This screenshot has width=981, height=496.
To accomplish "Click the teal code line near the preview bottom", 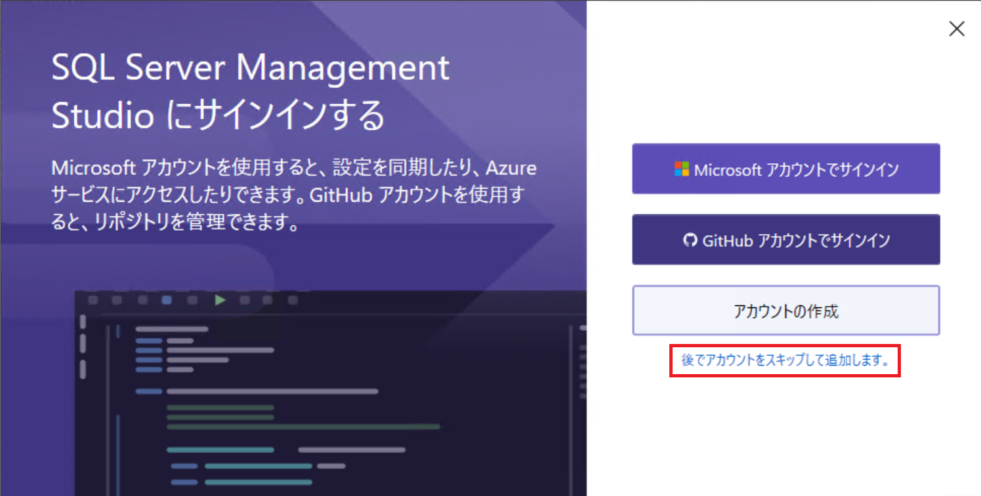I will (256, 482).
